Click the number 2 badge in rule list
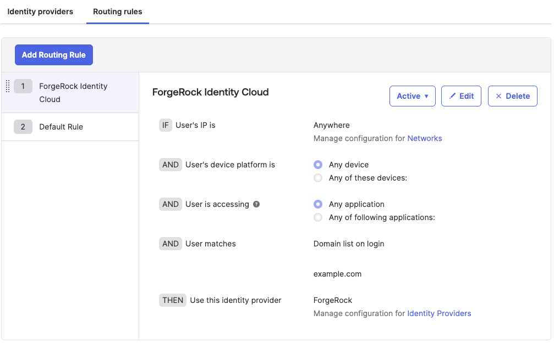 pos(23,127)
